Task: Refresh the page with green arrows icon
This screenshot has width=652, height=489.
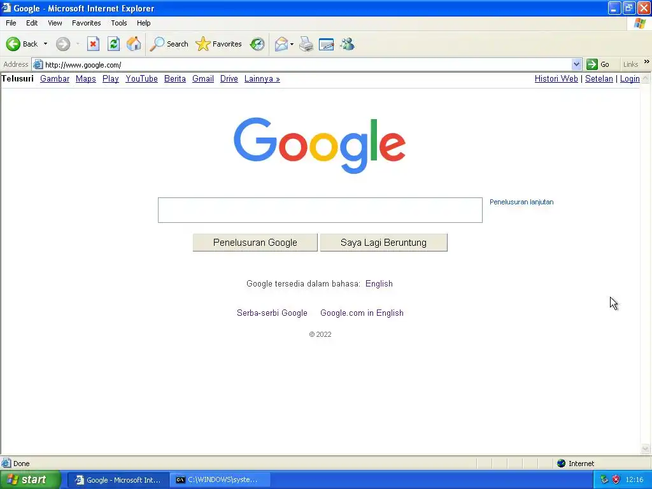Action: (113, 44)
